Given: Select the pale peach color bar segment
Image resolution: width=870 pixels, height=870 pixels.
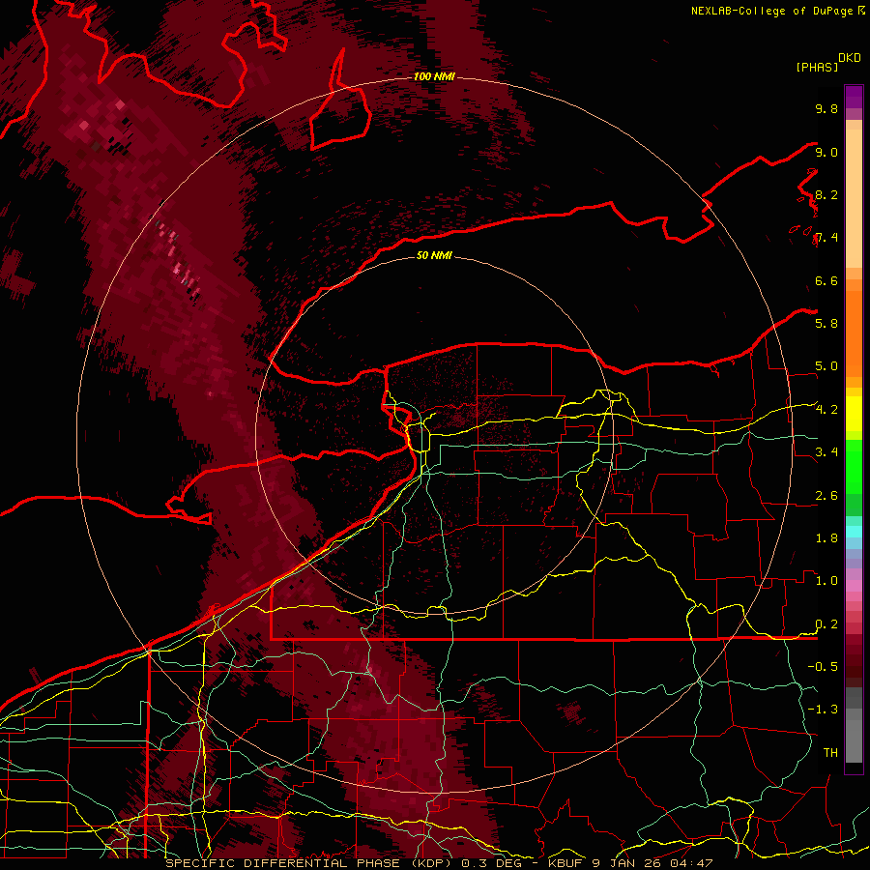Looking at the screenshot, I should (x=854, y=200).
